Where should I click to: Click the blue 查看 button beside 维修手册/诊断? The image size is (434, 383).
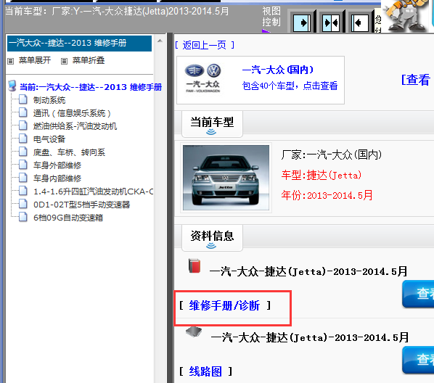pos(418,294)
